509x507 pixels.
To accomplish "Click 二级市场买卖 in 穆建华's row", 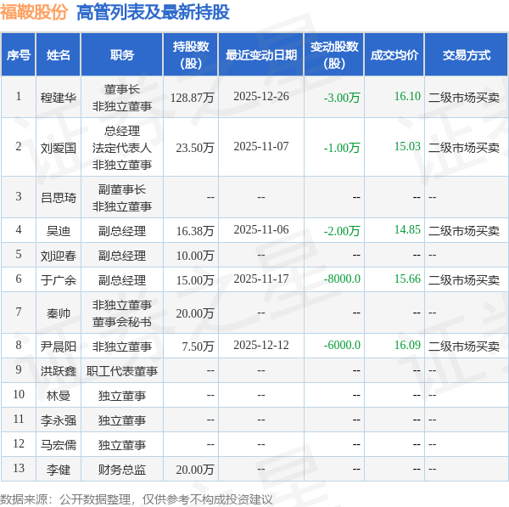I will pyautogui.click(x=463, y=97).
